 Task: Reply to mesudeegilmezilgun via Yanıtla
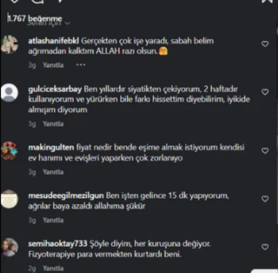[x=53, y=220]
